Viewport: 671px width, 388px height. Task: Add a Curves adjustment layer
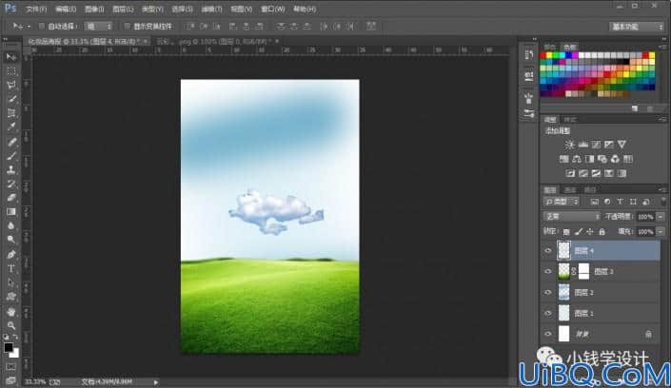click(596, 145)
